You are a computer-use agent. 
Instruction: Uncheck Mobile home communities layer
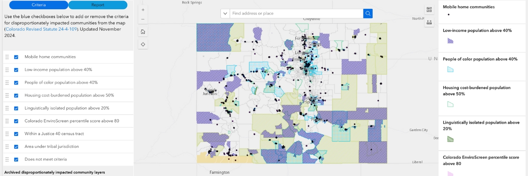click(16, 57)
